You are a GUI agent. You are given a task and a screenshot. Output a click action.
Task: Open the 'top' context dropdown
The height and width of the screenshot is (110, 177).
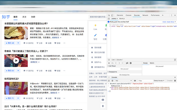(124, 81)
